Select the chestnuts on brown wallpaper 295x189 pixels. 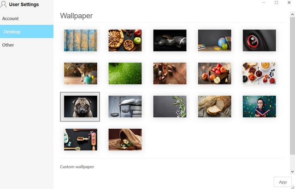tap(170, 74)
